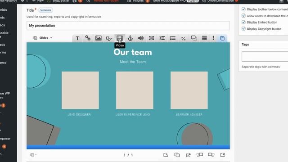The image size is (288, 162).
Task: Select the Our team heading text
Action: click(x=133, y=52)
